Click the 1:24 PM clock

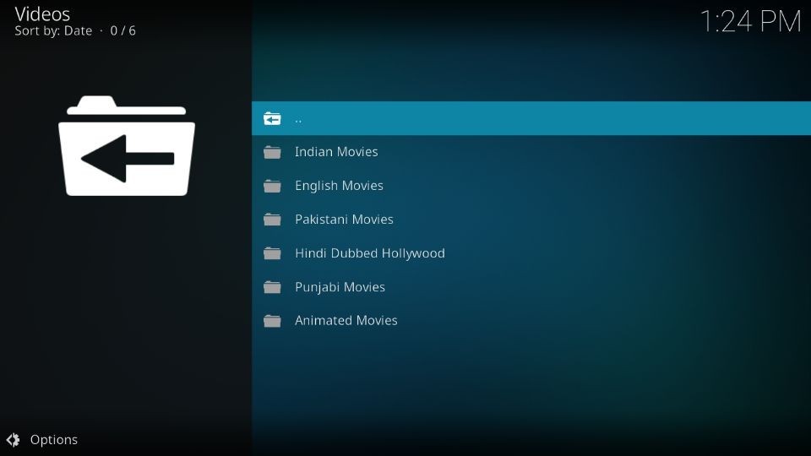[x=750, y=22]
